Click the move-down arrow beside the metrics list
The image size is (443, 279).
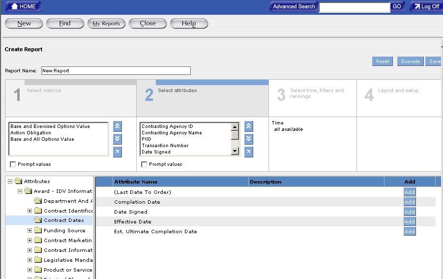(x=117, y=139)
